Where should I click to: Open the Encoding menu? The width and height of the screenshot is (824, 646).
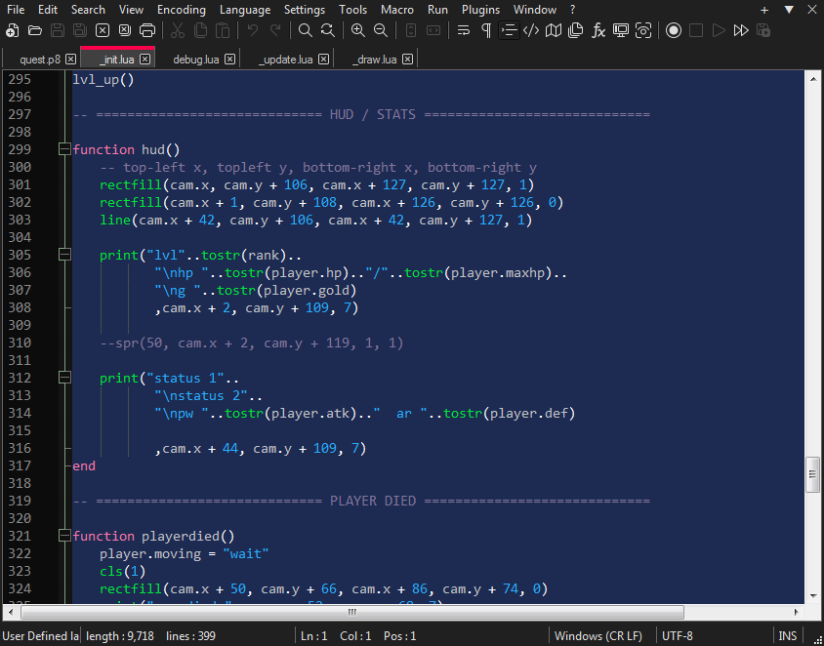(182, 10)
